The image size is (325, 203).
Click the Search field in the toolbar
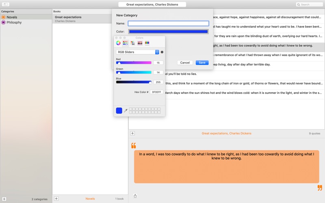tap(309, 4)
